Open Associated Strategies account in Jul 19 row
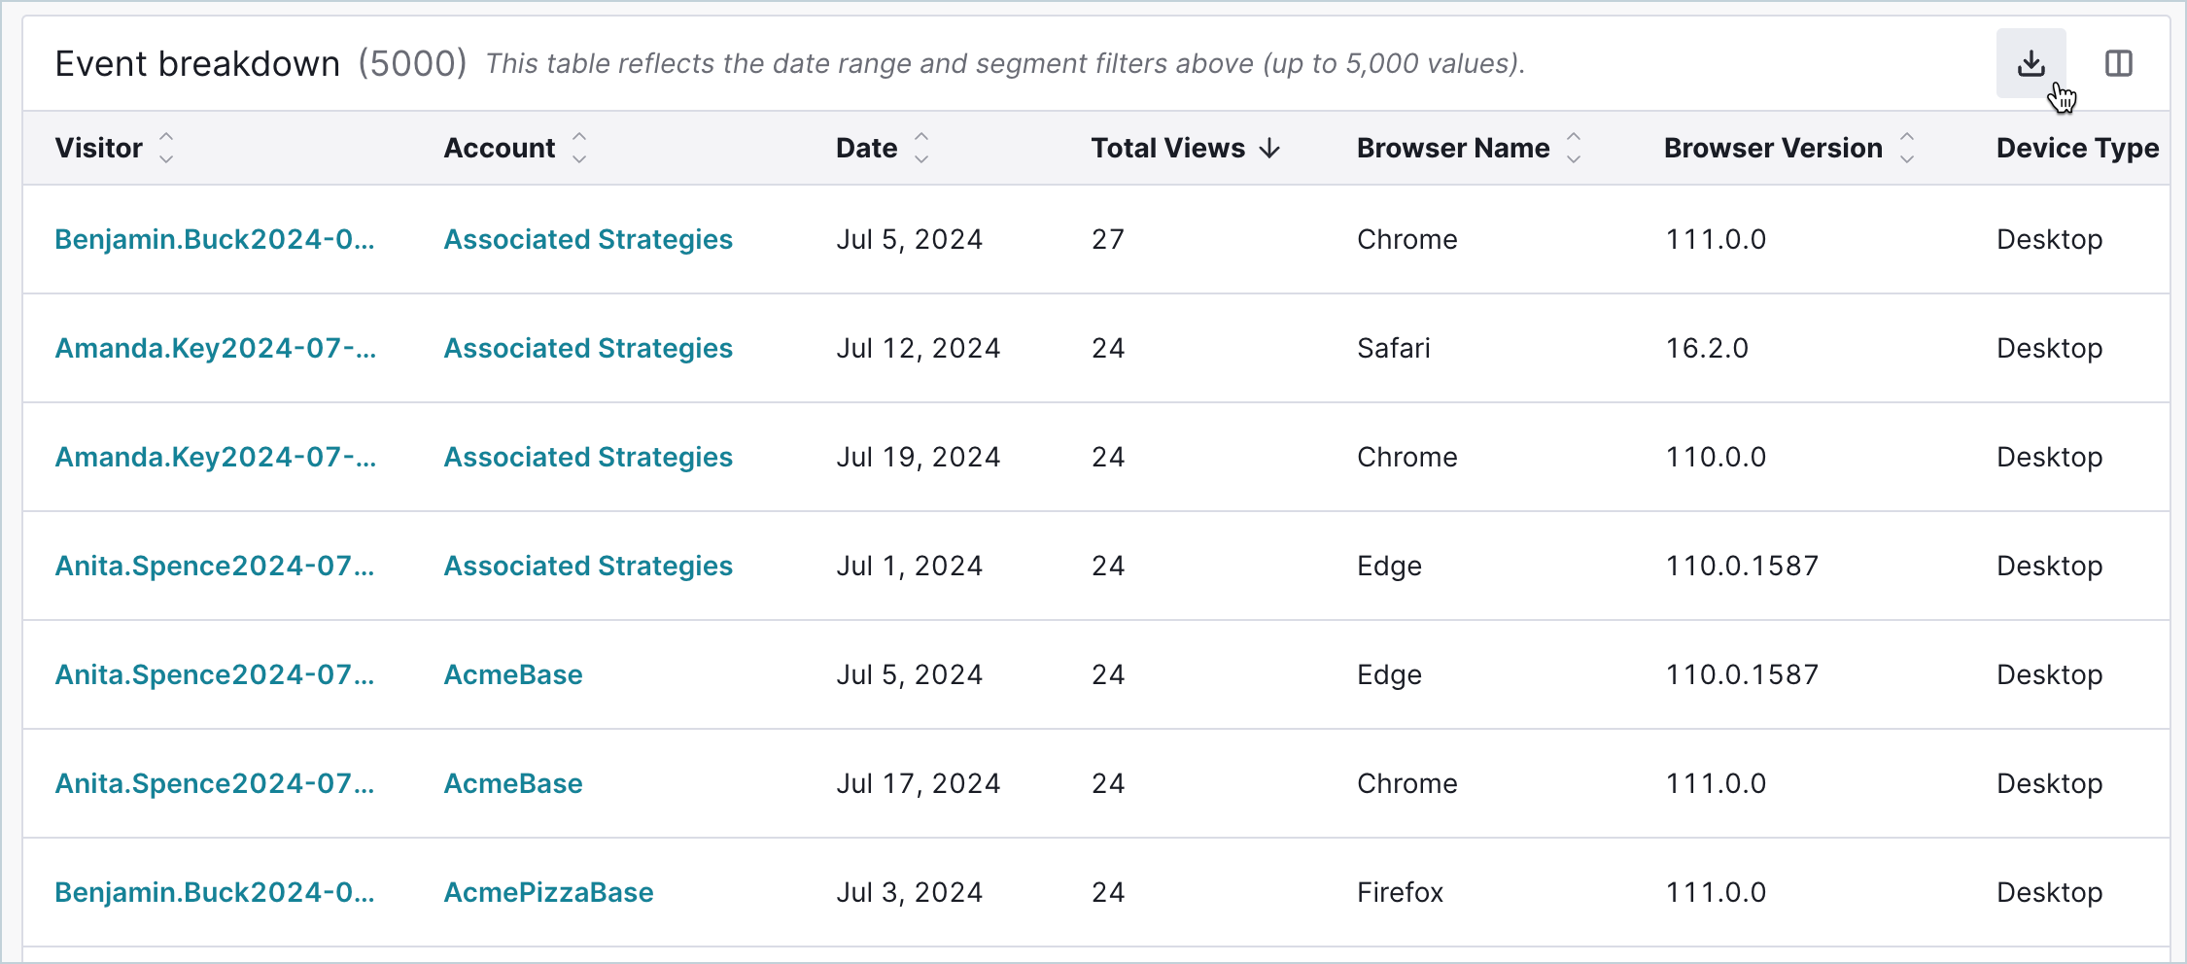The width and height of the screenshot is (2187, 964). pyautogui.click(x=588, y=457)
